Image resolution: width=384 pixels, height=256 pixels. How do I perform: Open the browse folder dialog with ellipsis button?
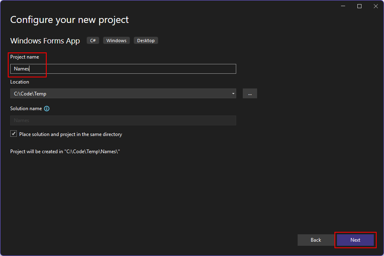pos(250,93)
